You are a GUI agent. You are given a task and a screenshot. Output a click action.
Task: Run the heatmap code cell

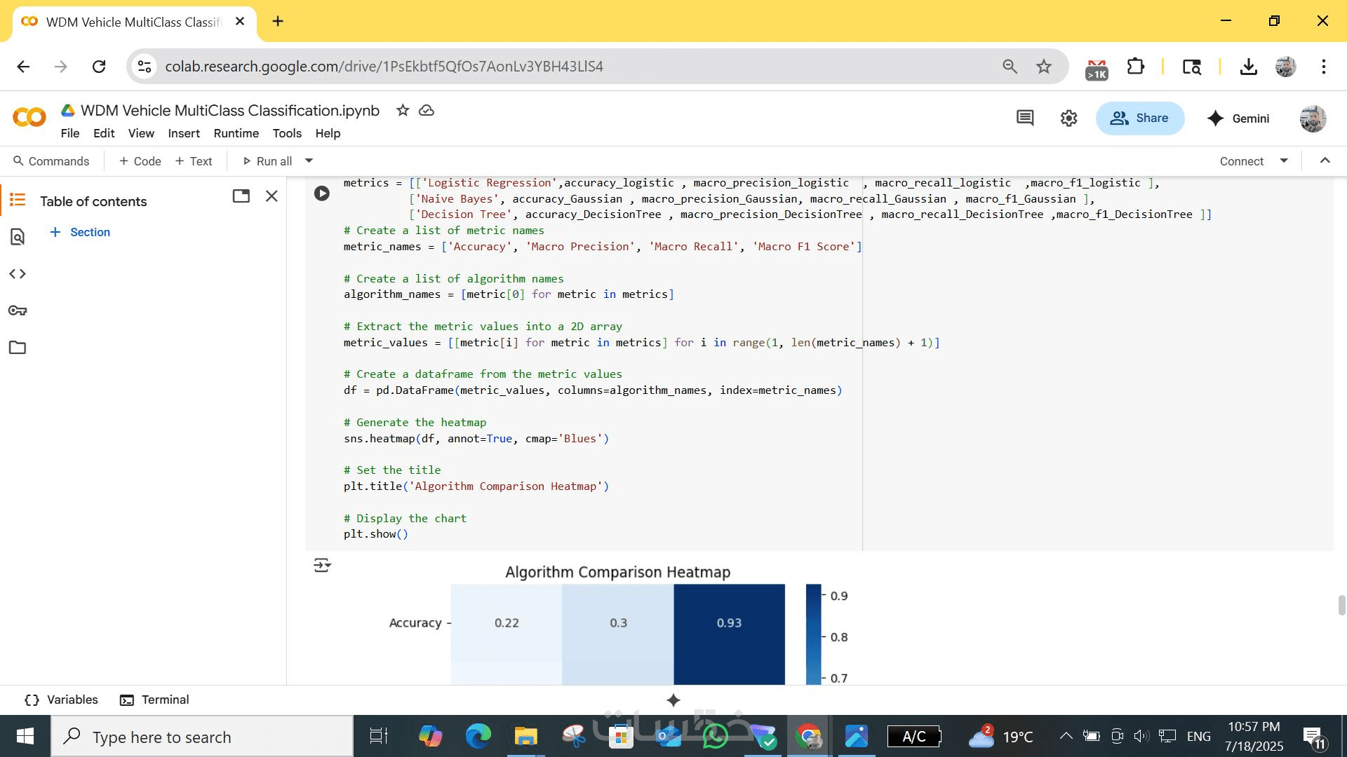coord(322,193)
